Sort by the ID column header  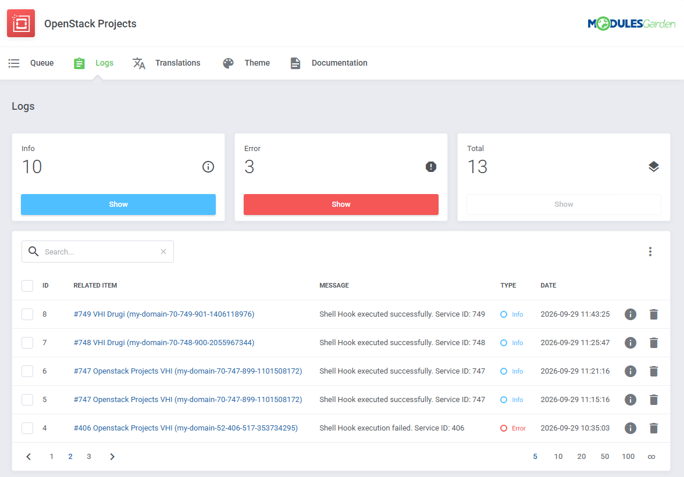[45, 286]
